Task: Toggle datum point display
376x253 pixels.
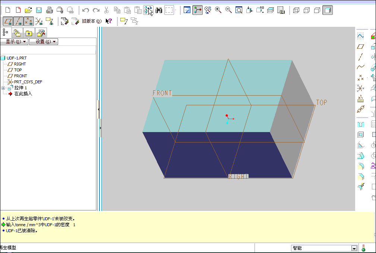Action: pos(29,21)
